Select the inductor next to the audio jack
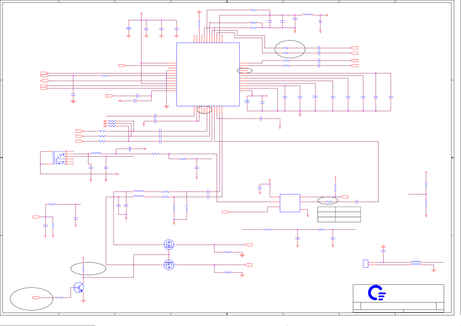Image resolution: width=461 pixels, height=326 pixels. click(96, 154)
